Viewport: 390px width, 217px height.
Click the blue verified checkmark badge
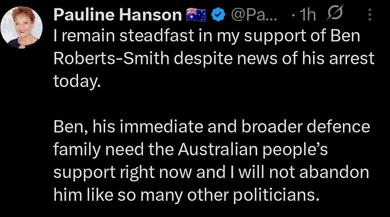point(218,15)
